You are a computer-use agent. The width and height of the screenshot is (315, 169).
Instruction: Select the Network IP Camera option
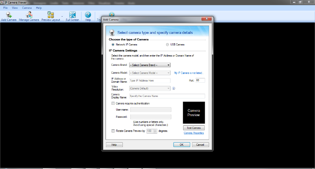click(113, 45)
